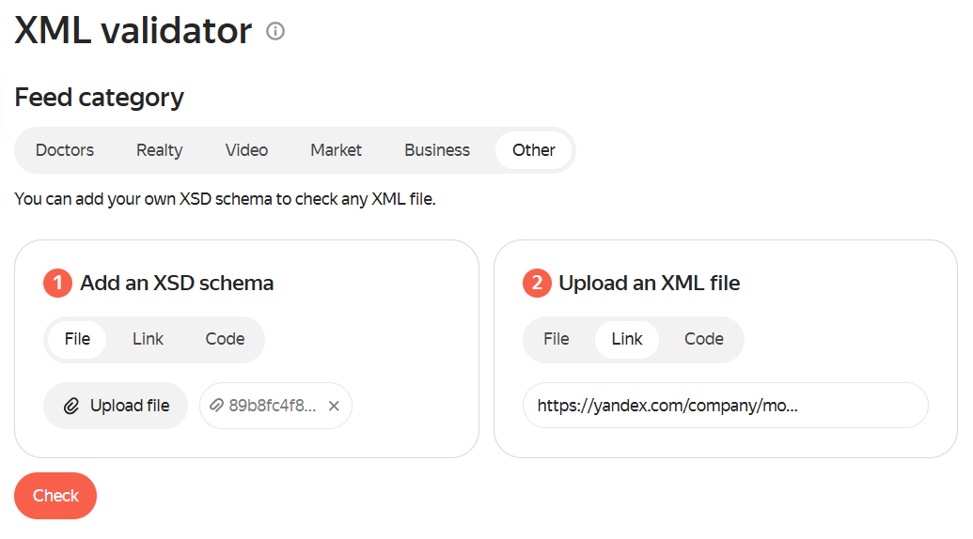Select Link option for XML upload
This screenshot has height=539, width=973.
[627, 339]
